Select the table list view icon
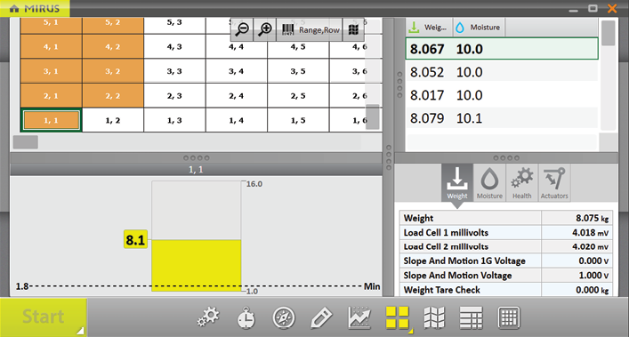This screenshot has width=629, height=337. (471, 318)
